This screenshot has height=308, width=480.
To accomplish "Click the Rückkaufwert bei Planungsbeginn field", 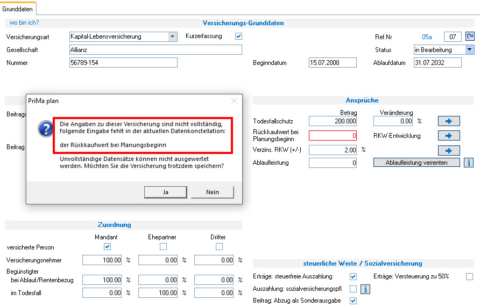I will (333, 136).
